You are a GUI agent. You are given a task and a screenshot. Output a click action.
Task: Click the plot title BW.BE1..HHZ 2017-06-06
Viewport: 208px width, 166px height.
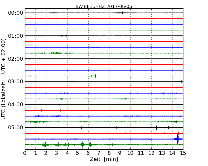pyautogui.click(x=104, y=6)
